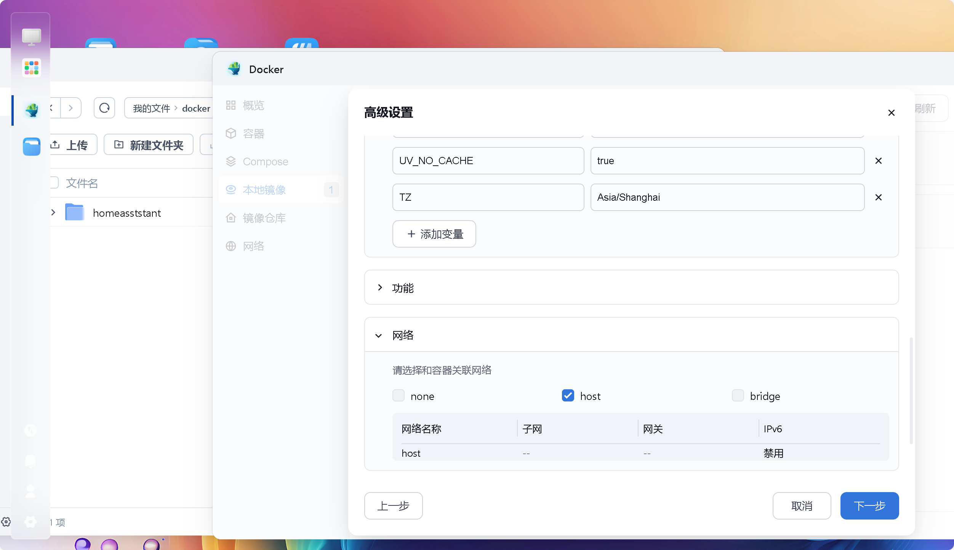
Task: Click the 镜像仓库 house icon
Action: point(231,218)
